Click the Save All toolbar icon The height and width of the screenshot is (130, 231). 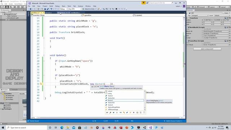48,9
